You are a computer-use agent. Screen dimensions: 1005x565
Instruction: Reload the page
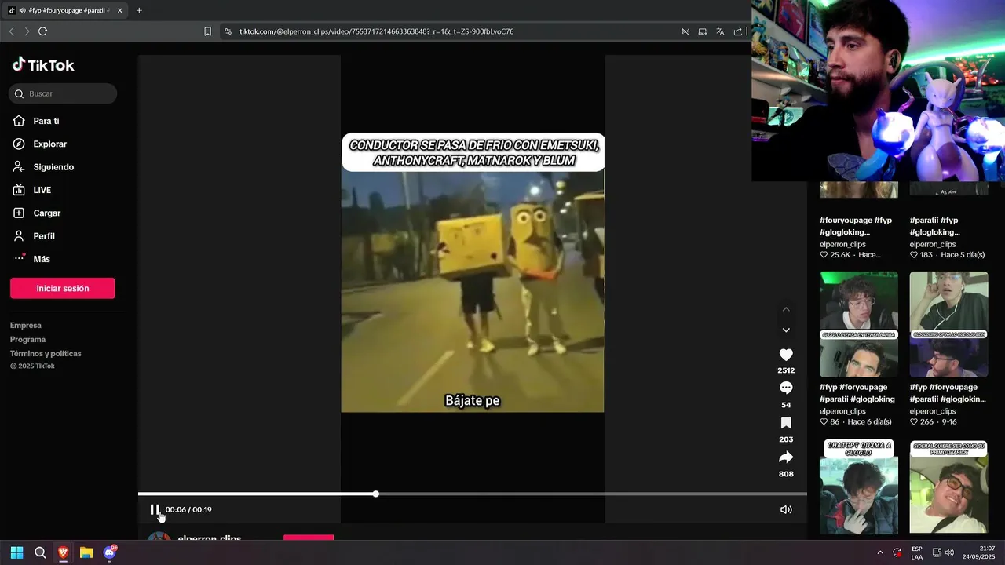(42, 31)
